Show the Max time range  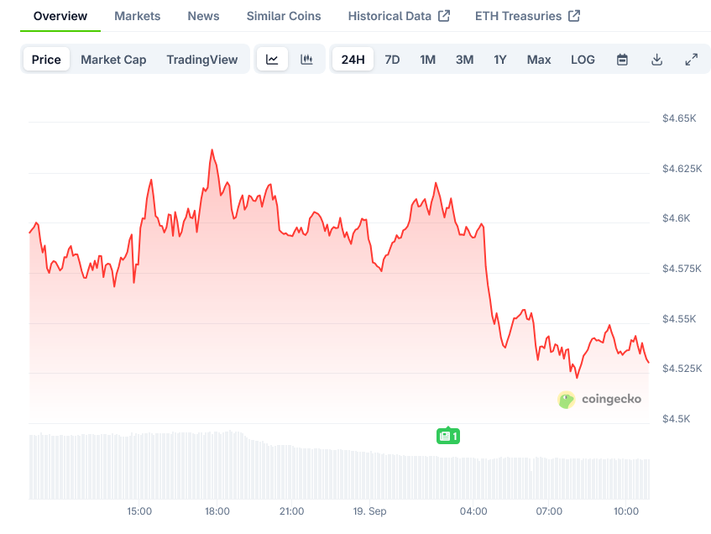(x=539, y=60)
